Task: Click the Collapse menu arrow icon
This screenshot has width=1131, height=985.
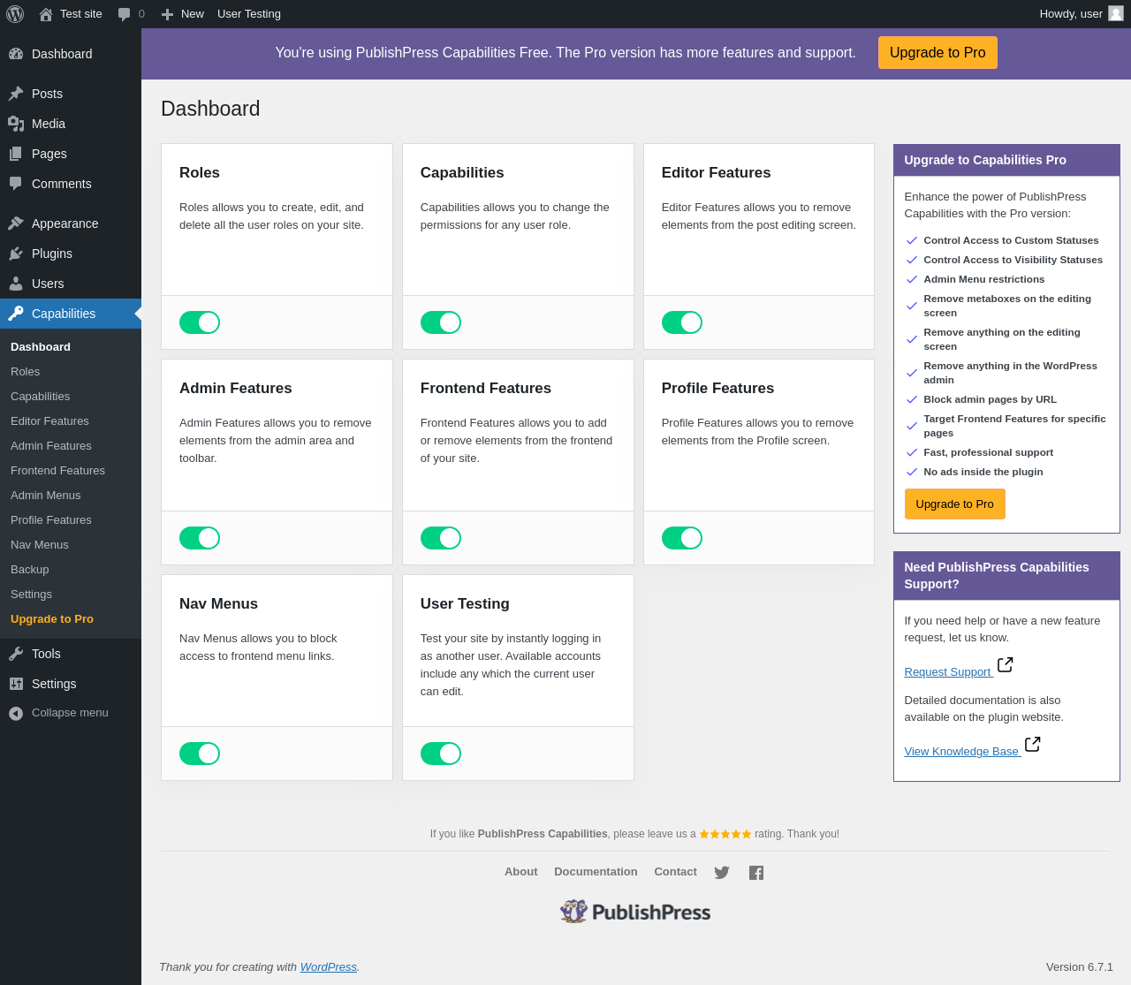Action: pos(16,714)
